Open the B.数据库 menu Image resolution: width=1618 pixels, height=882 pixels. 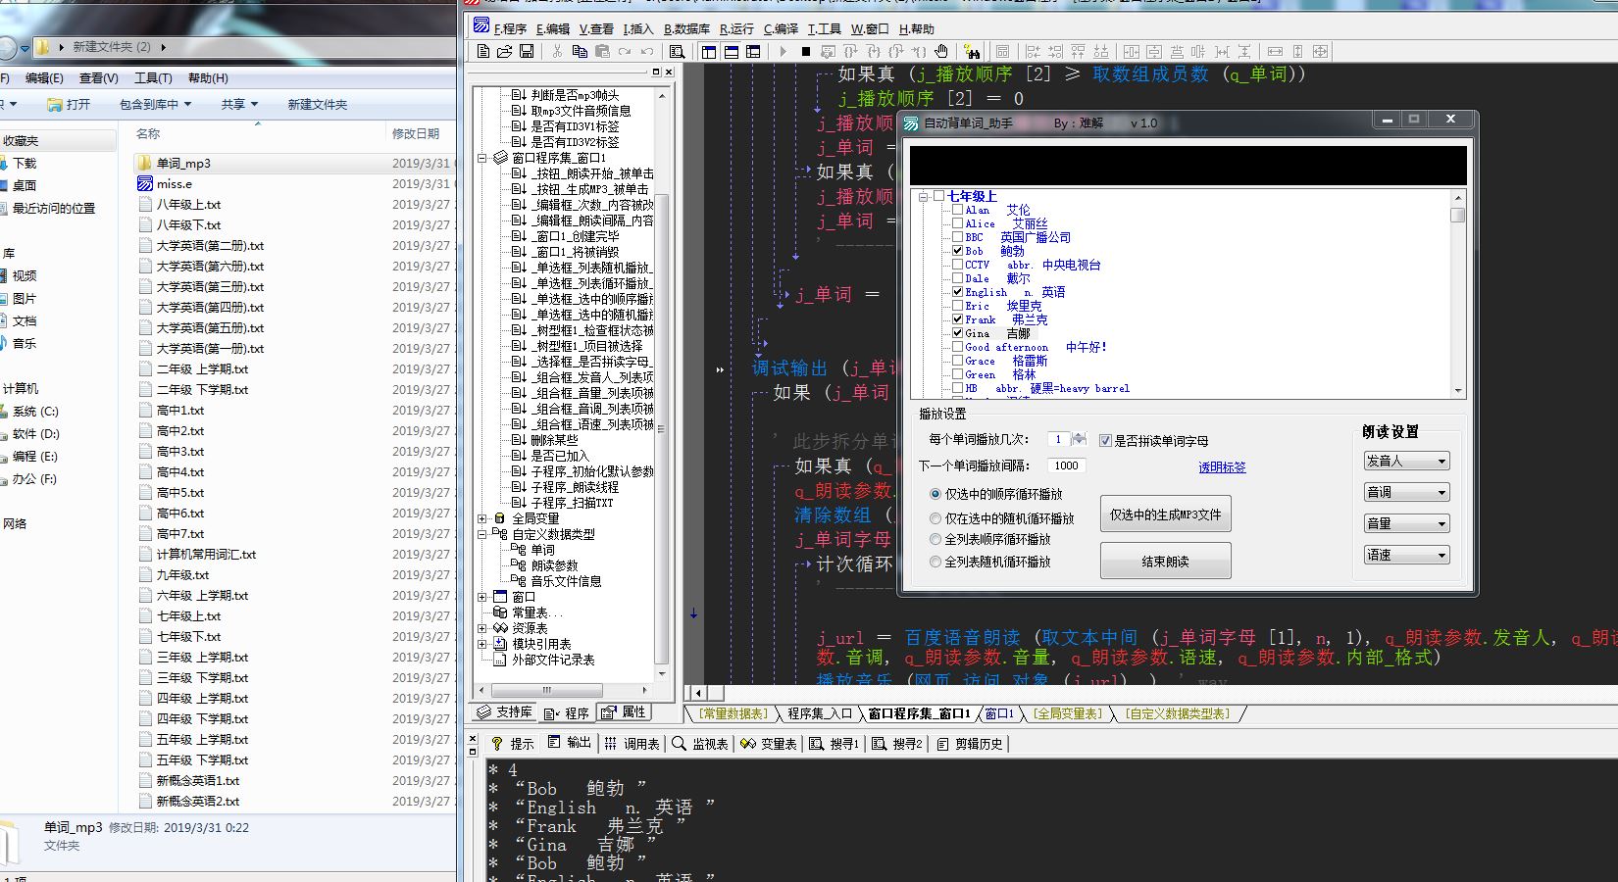click(x=686, y=28)
